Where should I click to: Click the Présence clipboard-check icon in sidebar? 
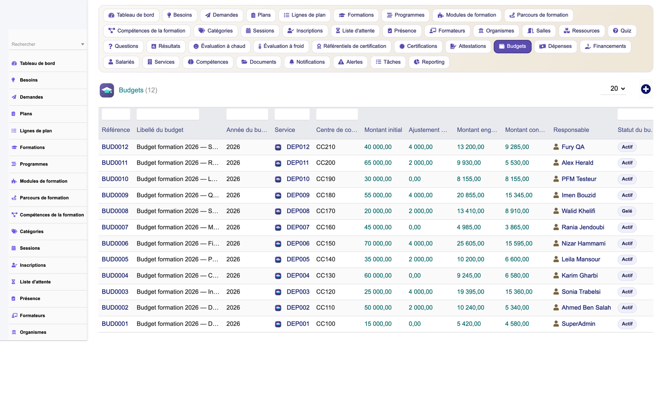click(x=14, y=299)
